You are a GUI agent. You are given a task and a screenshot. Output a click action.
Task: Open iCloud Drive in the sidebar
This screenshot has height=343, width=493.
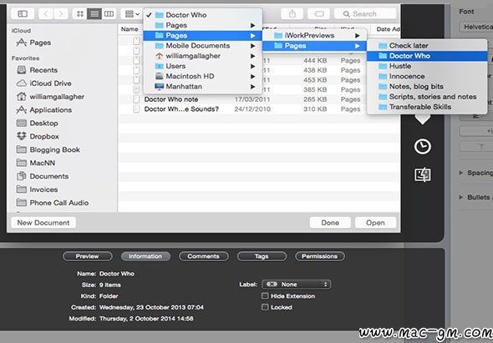click(x=44, y=83)
